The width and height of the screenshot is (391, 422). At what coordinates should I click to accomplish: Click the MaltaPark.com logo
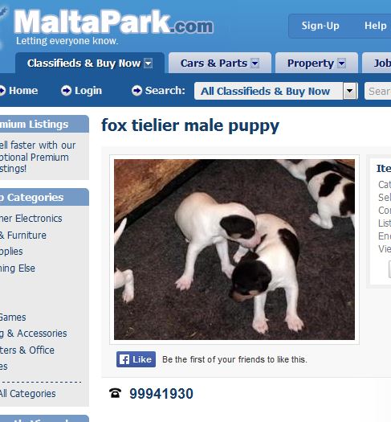pos(113,23)
